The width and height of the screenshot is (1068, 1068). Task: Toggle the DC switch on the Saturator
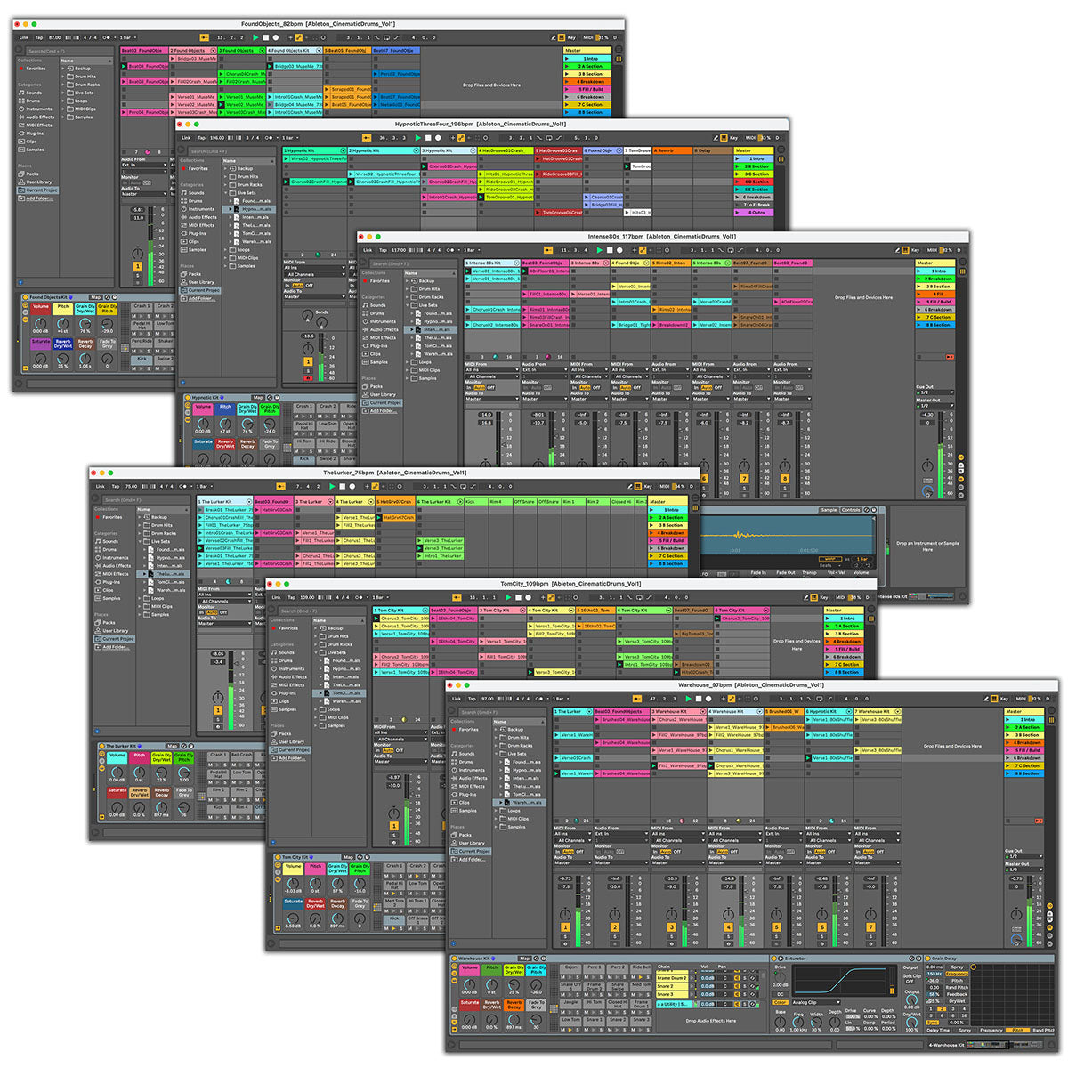tap(780, 992)
